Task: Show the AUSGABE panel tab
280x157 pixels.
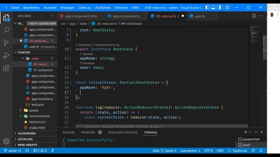Action: 69,133
